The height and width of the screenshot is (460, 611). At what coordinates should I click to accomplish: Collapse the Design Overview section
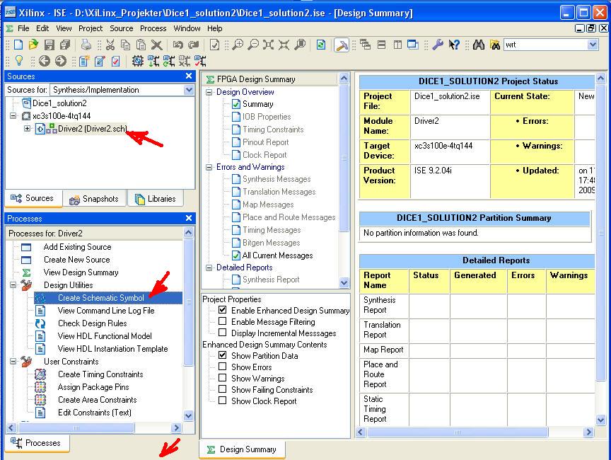pyautogui.click(x=209, y=92)
